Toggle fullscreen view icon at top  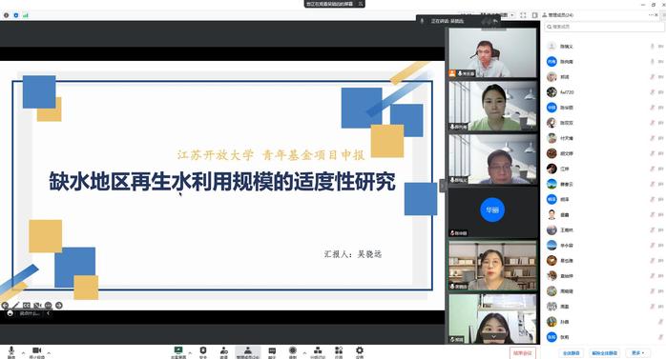523,15
